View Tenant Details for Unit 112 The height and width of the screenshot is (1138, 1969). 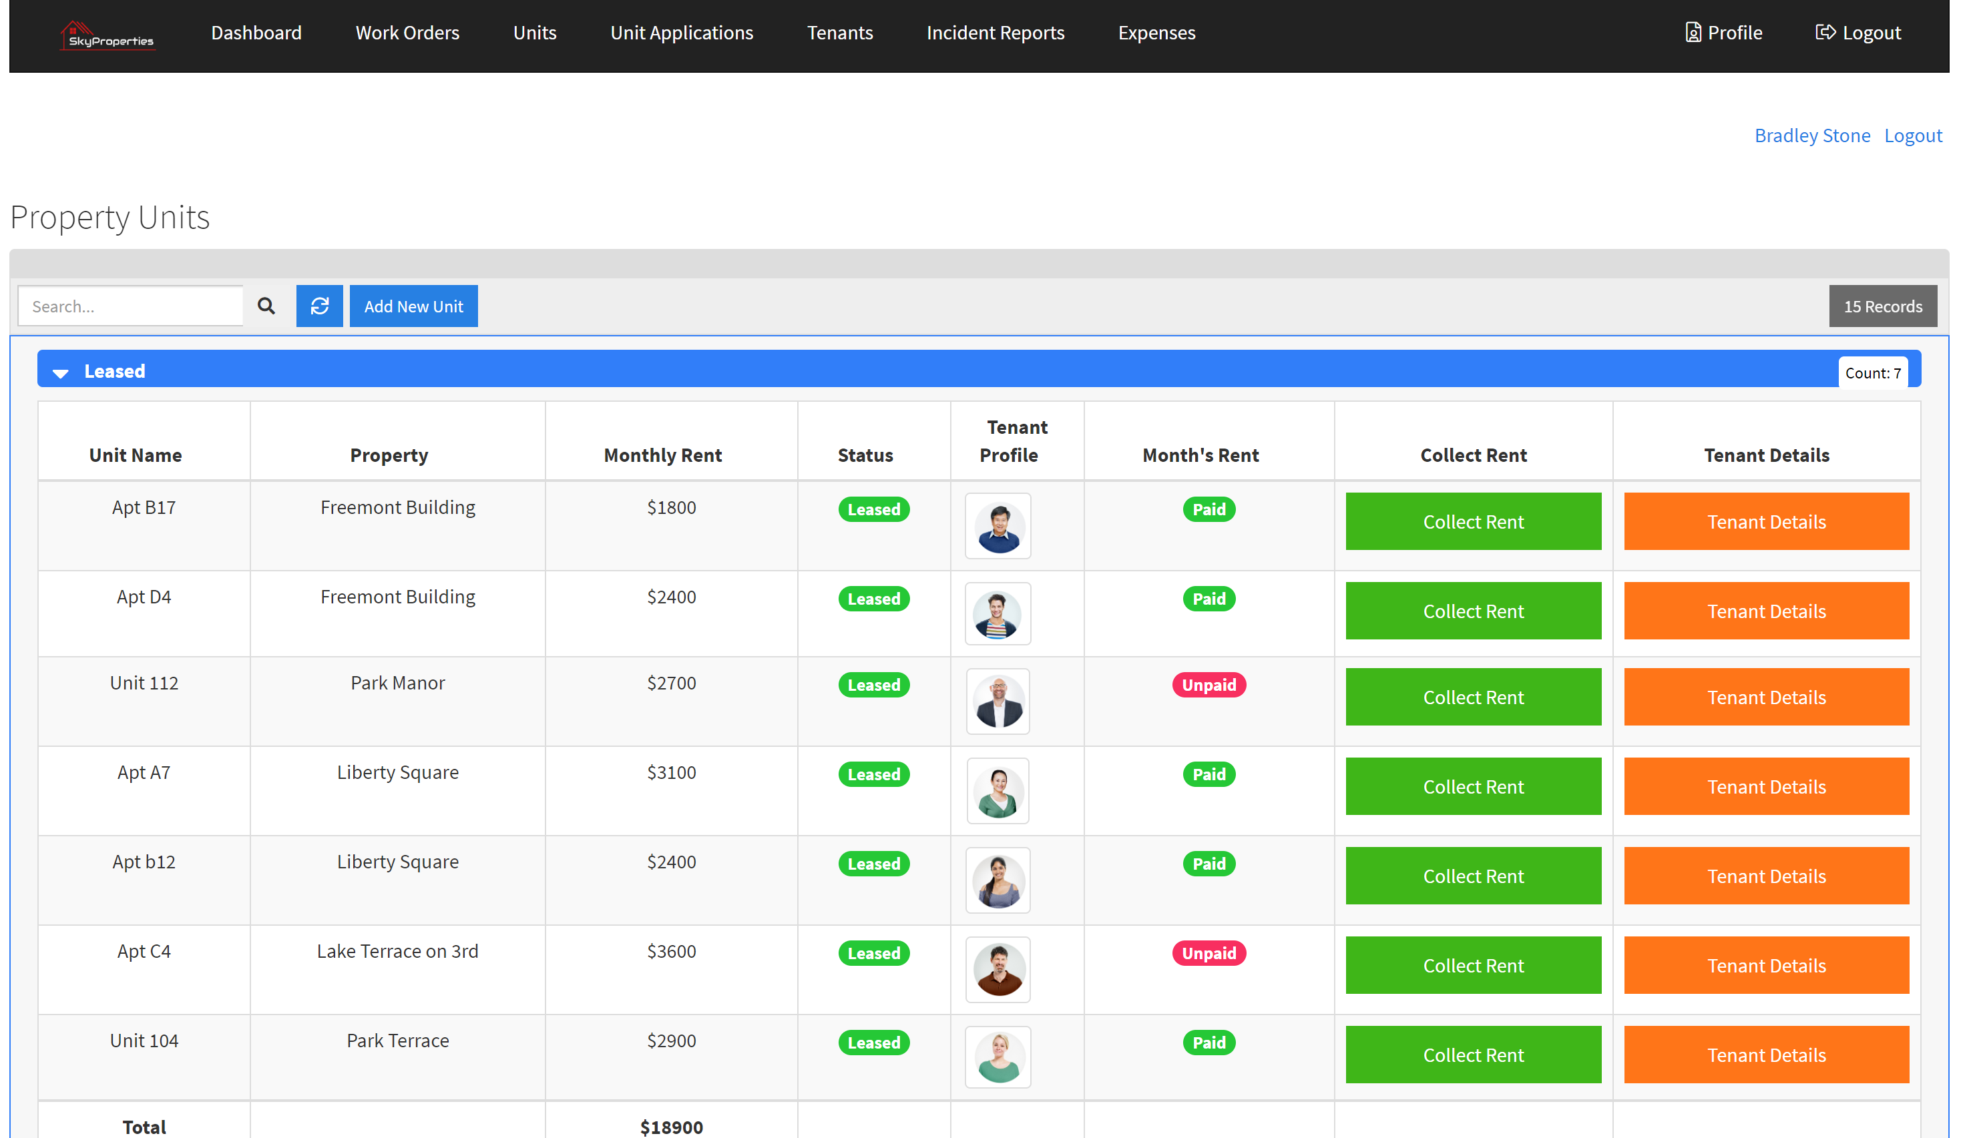coord(1766,697)
